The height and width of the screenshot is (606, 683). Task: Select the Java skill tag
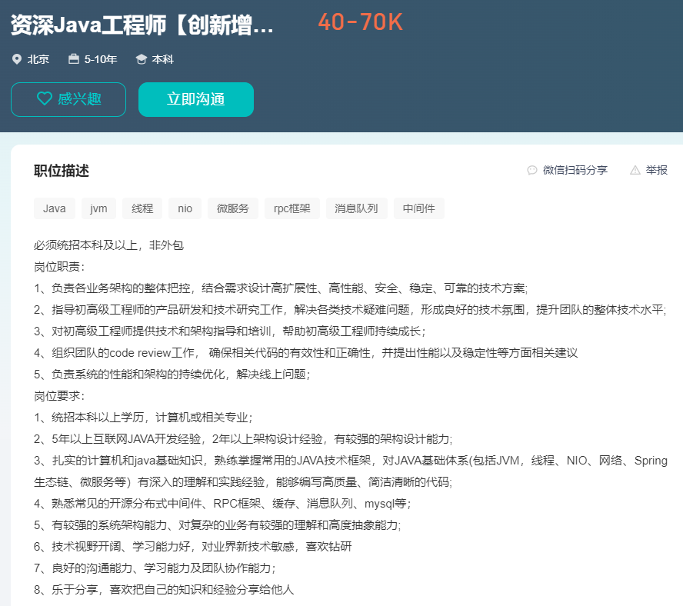click(x=55, y=208)
